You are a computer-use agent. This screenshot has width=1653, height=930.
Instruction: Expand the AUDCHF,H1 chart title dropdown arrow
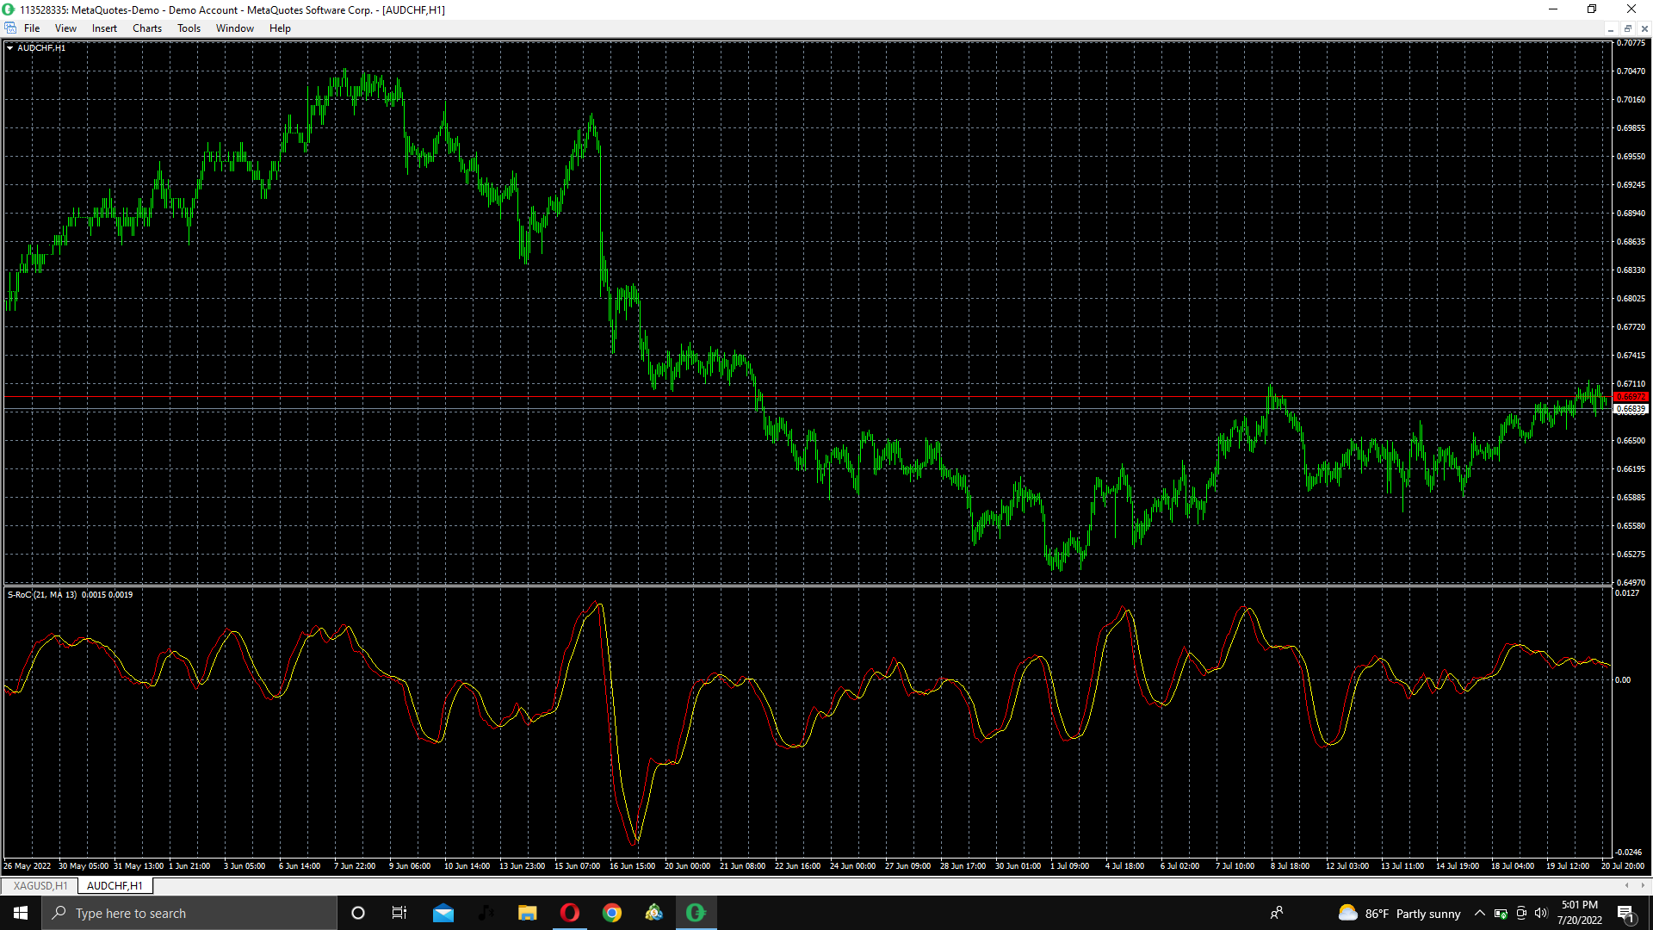(9, 48)
